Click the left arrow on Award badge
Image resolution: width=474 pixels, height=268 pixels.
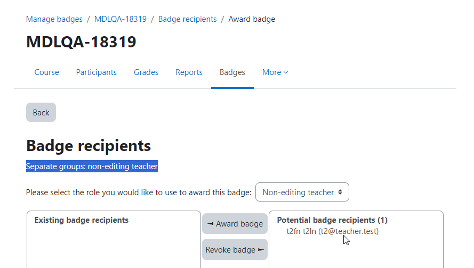pos(211,224)
